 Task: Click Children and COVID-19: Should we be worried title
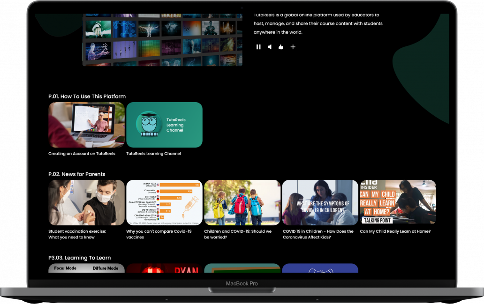(x=238, y=234)
